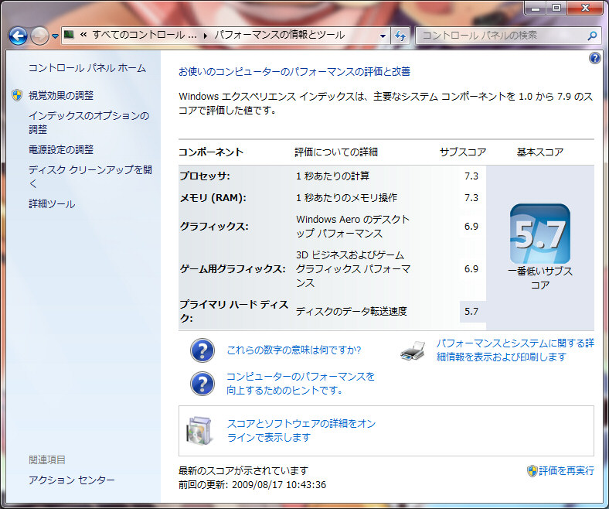The image size is (609, 509).
Task: Click the forward navigation arrow button
Action: 39,36
